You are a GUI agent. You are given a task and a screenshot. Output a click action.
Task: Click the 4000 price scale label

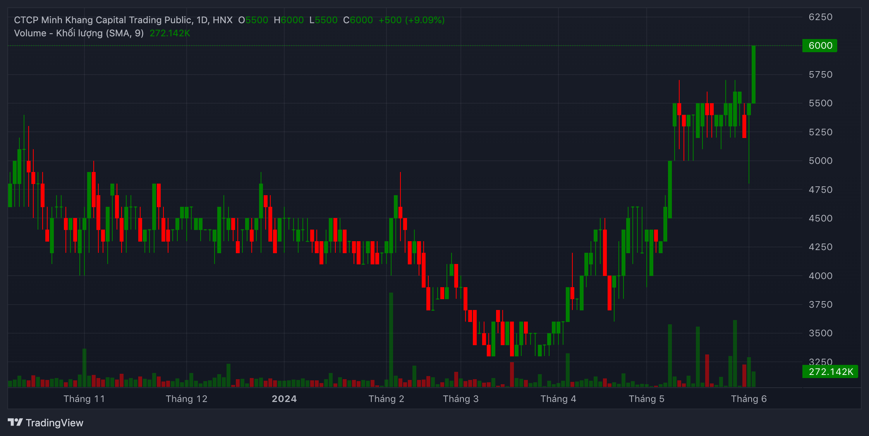[x=820, y=276]
